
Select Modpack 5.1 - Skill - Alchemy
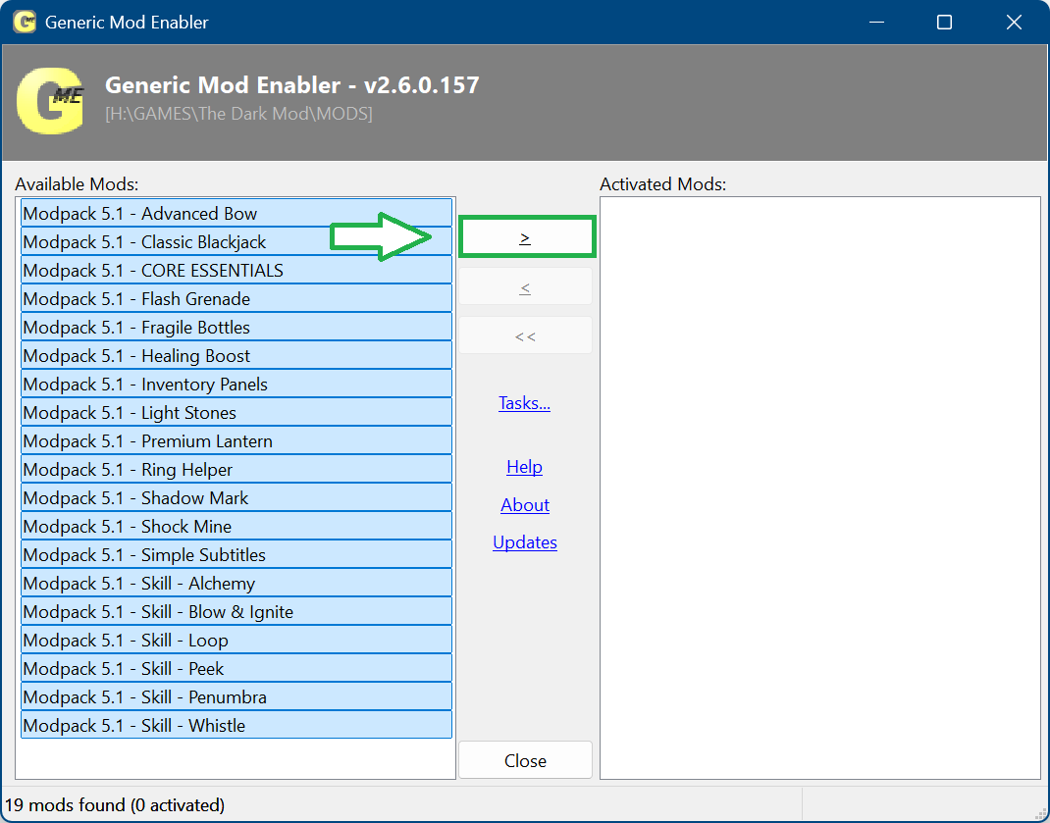tap(236, 584)
